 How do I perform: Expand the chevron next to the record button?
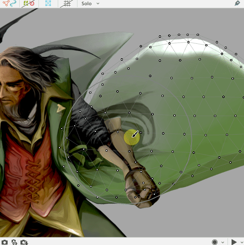223,242
